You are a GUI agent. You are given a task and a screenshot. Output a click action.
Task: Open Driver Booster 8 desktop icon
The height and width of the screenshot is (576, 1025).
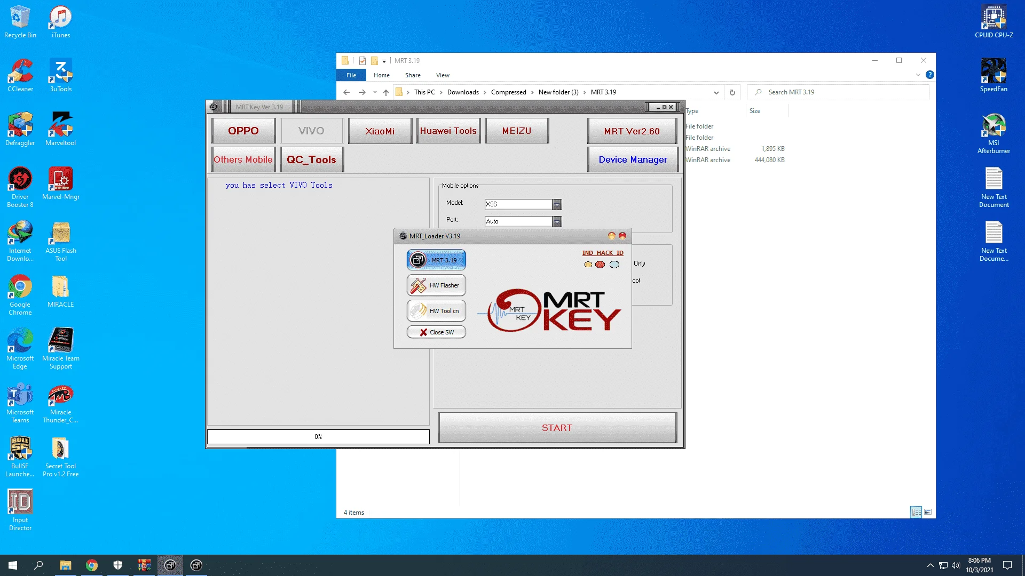click(20, 187)
